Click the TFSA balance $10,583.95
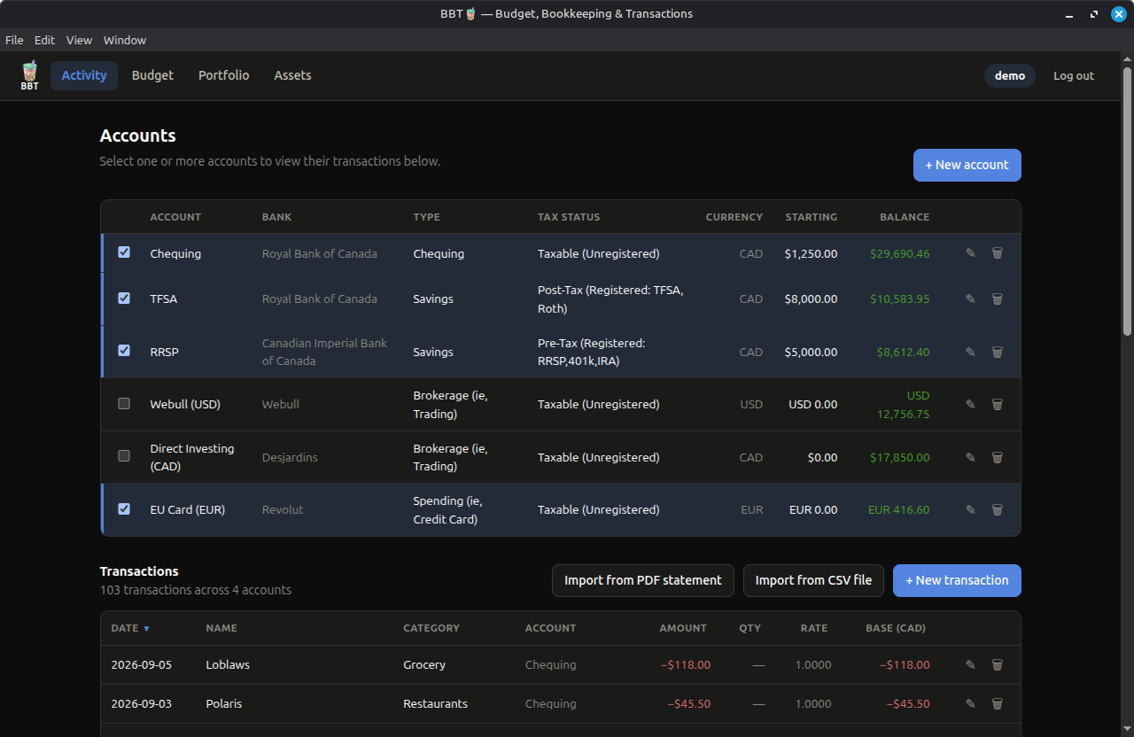This screenshot has width=1134, height=737. [900, 299]
